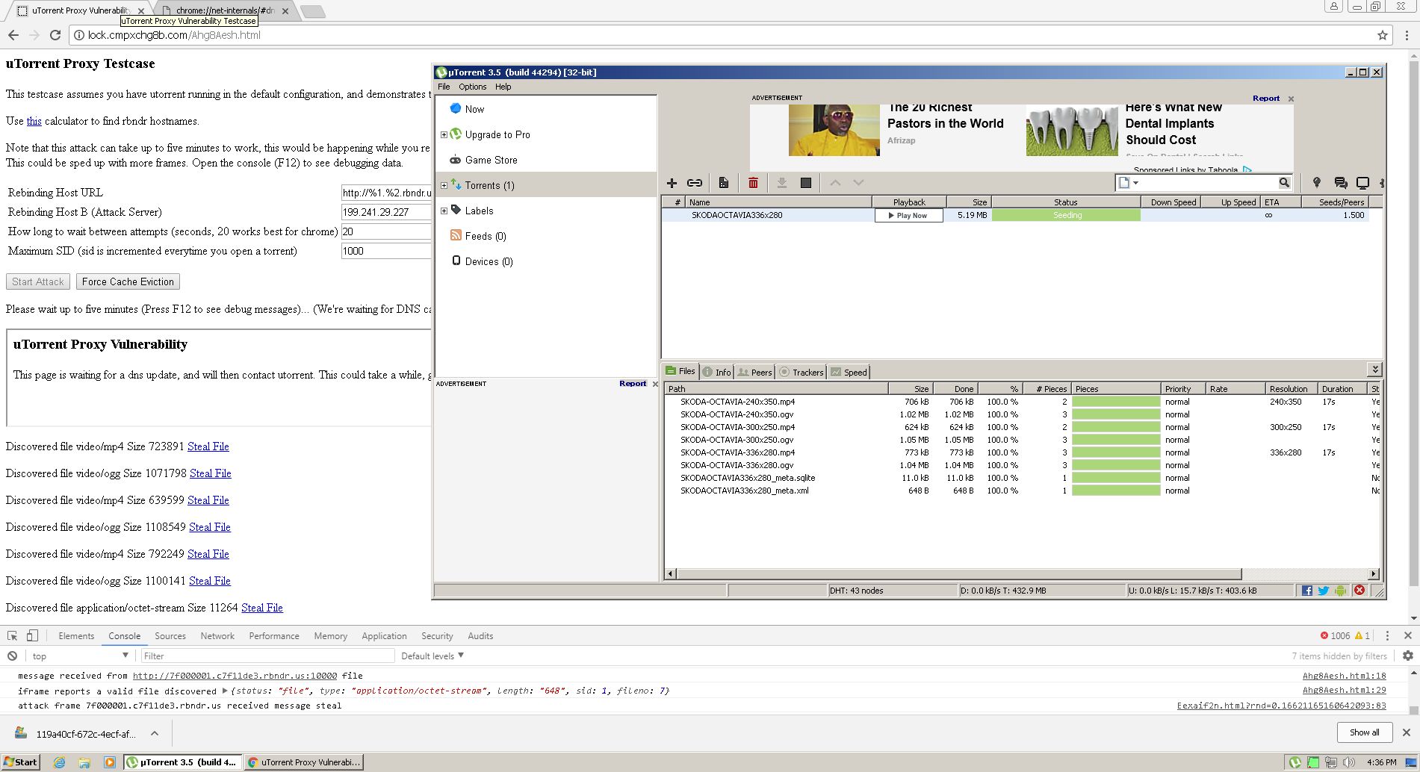Click Add Torrent from URL link icon
Screen dimensions: 1420x772
pyautogui.click(x=695, y=183)
